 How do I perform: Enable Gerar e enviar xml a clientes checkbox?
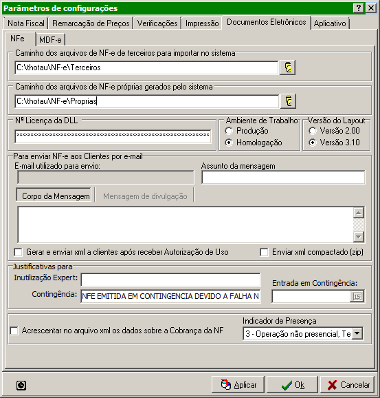point(19,252)
